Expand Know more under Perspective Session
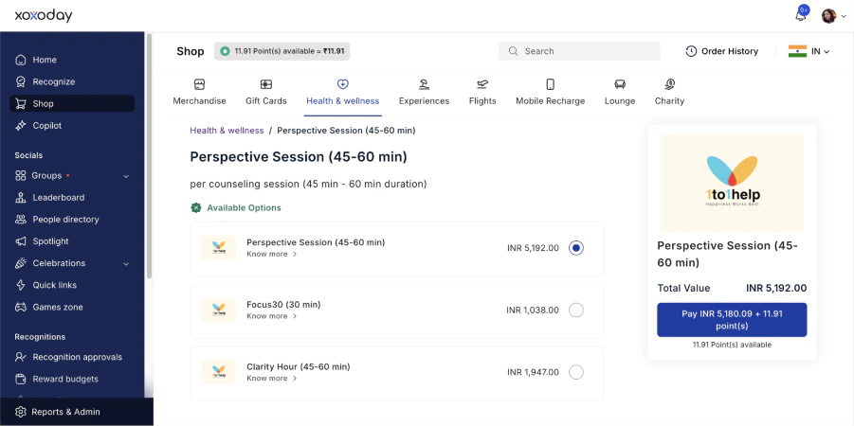The image size is (854, 426). pyautogui.click(x=272, y=254)
